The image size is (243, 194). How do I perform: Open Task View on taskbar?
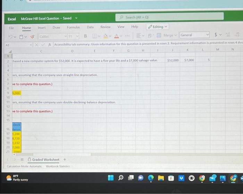[131, 178]
